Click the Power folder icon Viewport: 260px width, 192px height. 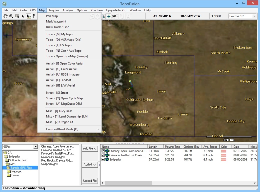pos(9,175)
